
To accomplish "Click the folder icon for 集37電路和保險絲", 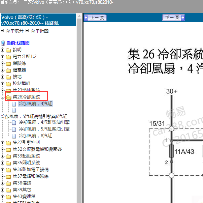I will (8, 177).
